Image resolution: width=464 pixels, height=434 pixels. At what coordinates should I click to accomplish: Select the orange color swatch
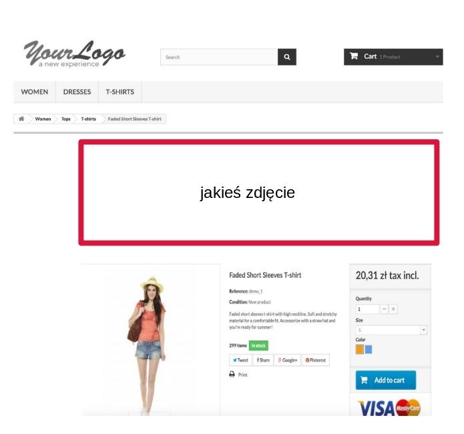(359, 350)
